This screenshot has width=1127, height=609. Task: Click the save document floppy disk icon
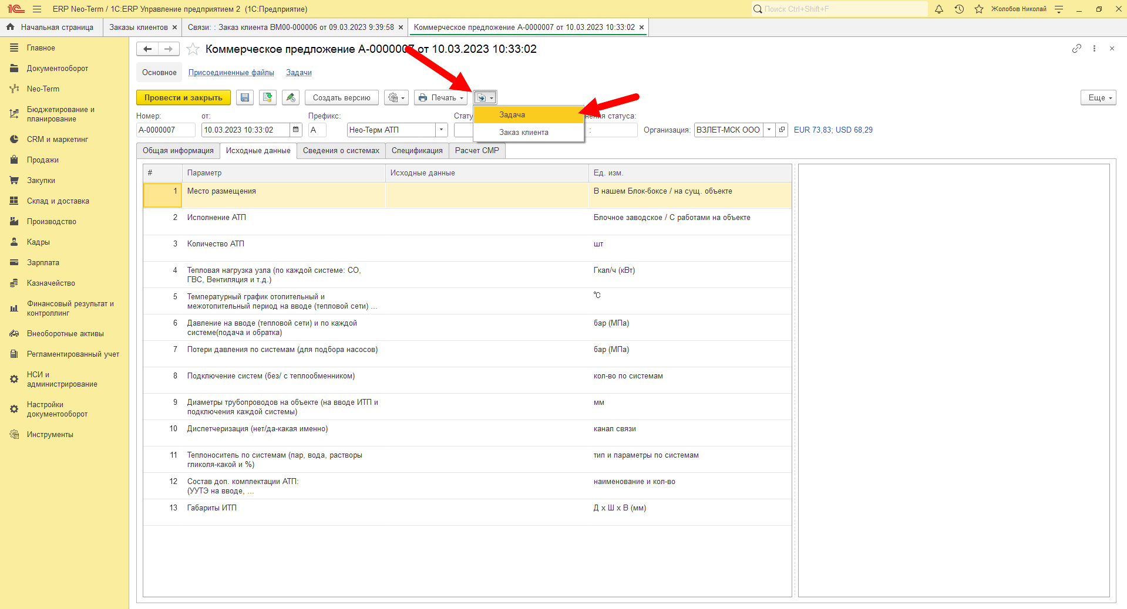pyautogui.click(x=245, y=97)
